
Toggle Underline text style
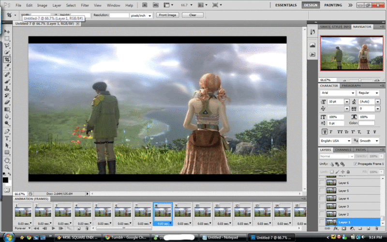[x=368, y=132]
